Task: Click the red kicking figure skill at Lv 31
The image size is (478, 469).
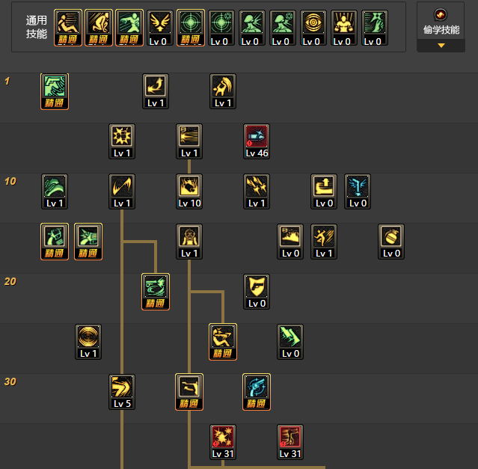Action: point(290,442)
